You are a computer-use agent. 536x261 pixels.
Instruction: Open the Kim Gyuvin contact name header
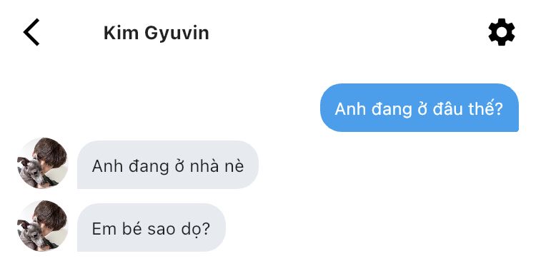coord(157,33)
